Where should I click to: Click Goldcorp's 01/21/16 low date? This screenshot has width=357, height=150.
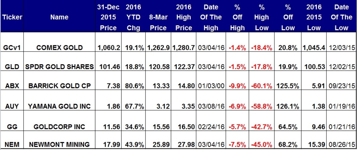(342, 127)
